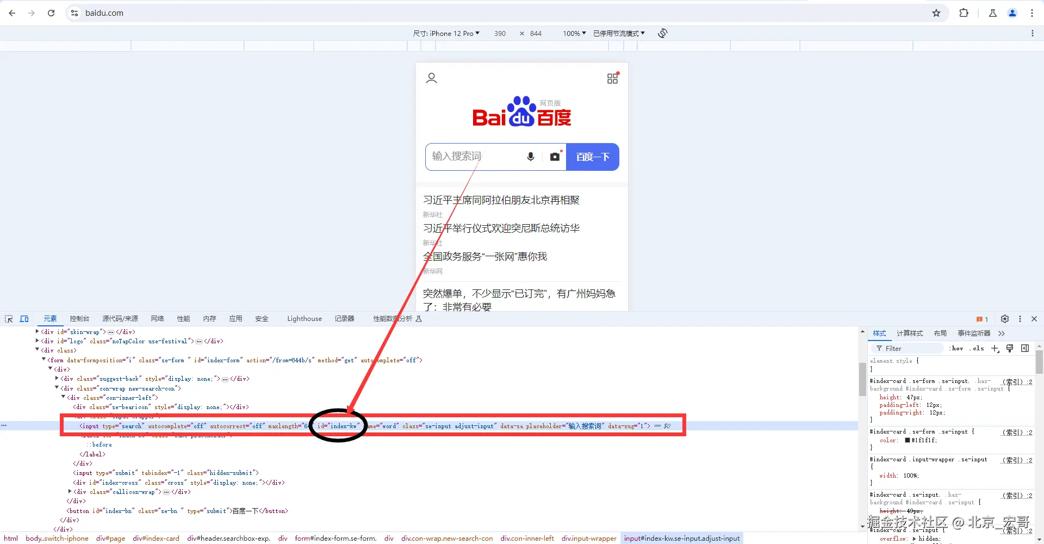Open DevTools settings gear
This screenshot has width=1044, height=544.
coord(1005,319)
